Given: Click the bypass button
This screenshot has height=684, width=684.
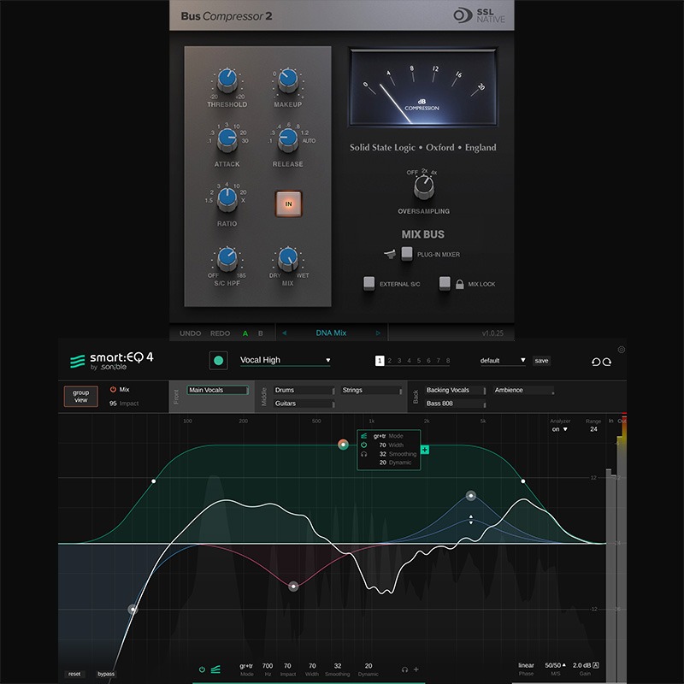Looking at the screenshot, I should (x=106, y=674).
